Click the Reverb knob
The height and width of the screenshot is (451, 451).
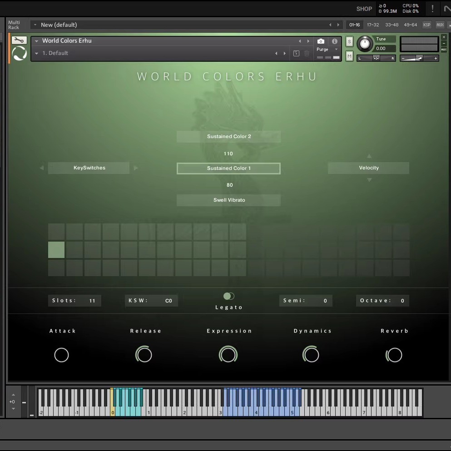click(394, 355)
